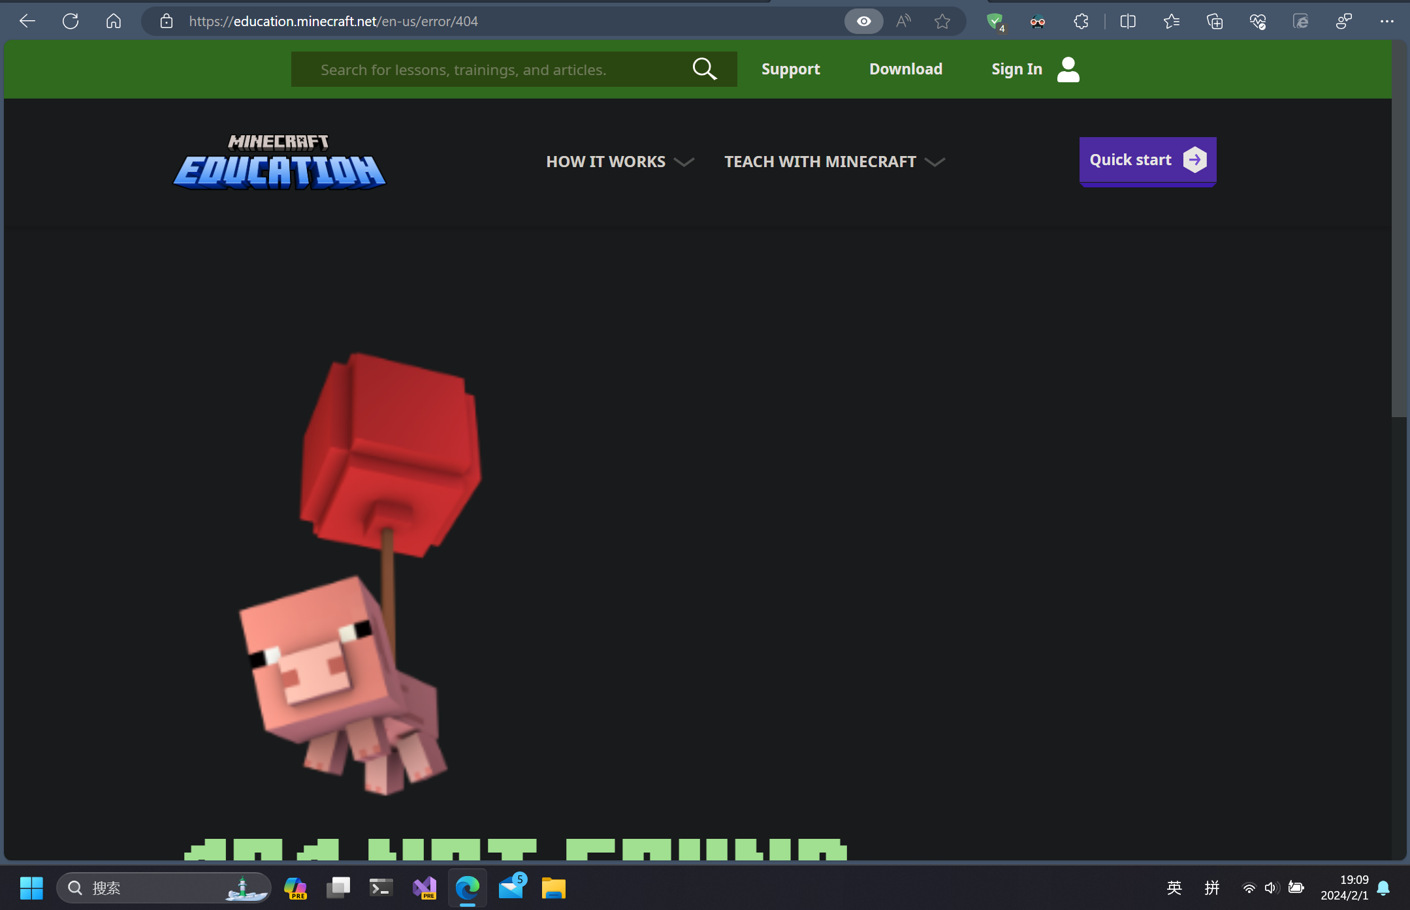1410x910 pixels.
Task: Click the page vertical scrollbar thumb
Action: coord(1399,228)
